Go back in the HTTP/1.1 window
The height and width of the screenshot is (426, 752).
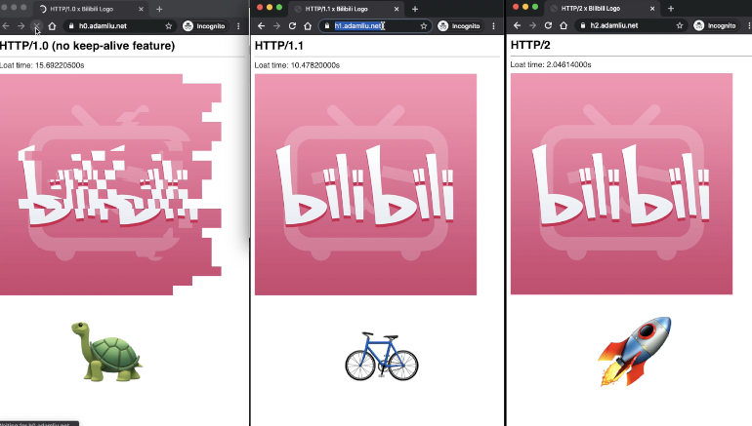262,26
